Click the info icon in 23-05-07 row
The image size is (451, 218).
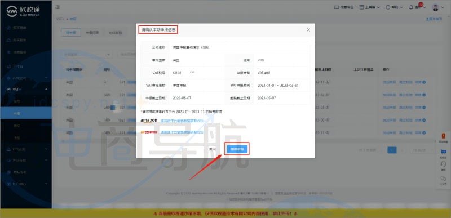tap(424, 108)
